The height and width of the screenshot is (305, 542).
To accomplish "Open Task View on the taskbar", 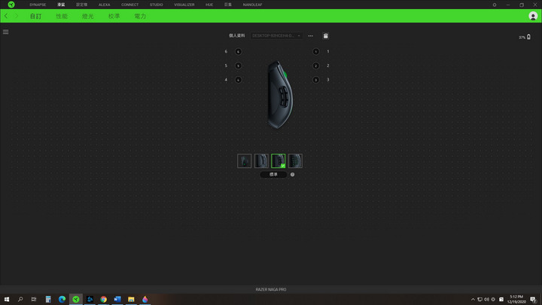I will [x=34, y=299].
